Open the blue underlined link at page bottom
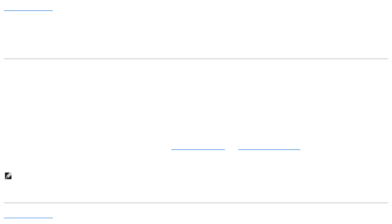The width and height of the screenshot is (392, 224). pyautogui.click(x=28, y=216)
